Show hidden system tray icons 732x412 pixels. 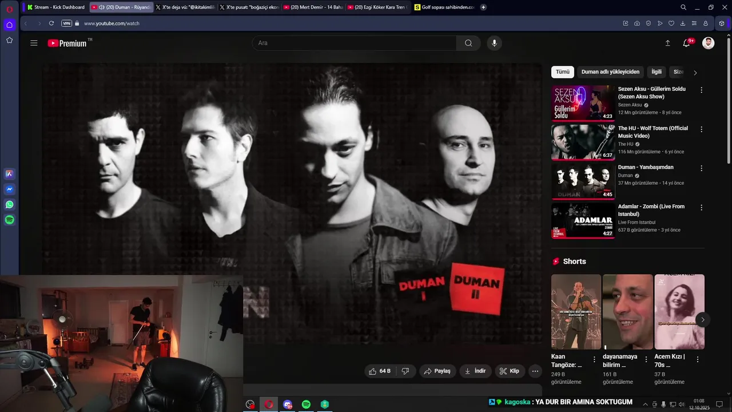click(646, 405)
